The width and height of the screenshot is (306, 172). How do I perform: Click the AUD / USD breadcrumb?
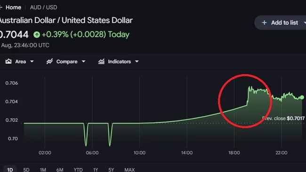(x=43, y=8)
